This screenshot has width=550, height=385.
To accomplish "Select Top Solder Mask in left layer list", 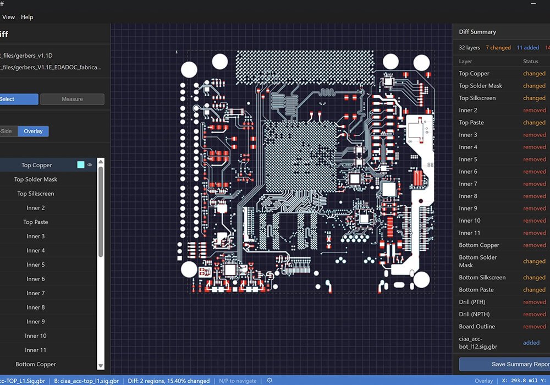I will pyautogui.click(x=48, y=179).
